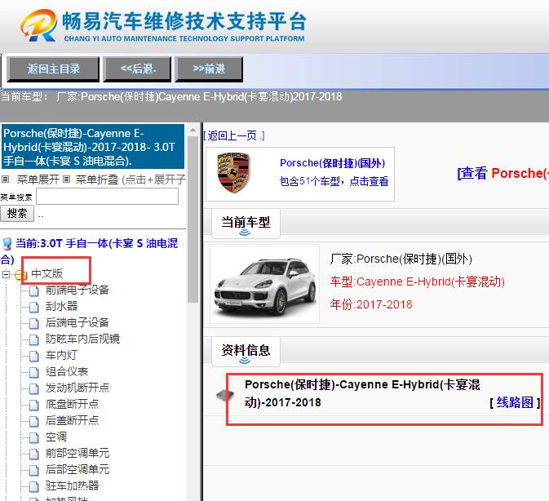Click document icon beside 组合仪表
The image size is (549, 501).
34,373
